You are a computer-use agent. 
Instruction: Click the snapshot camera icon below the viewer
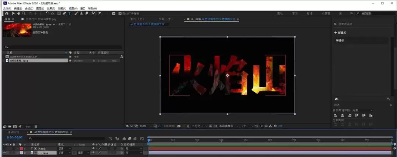pos(179,126)
